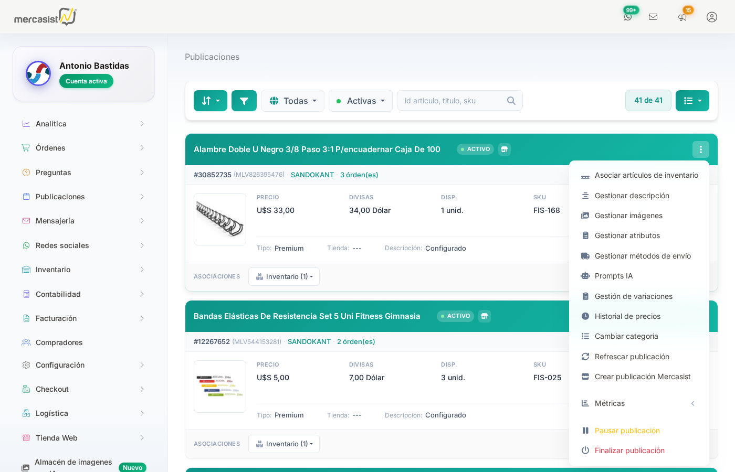
Task: Click the Mercasist logo
Action: point(45,17)
